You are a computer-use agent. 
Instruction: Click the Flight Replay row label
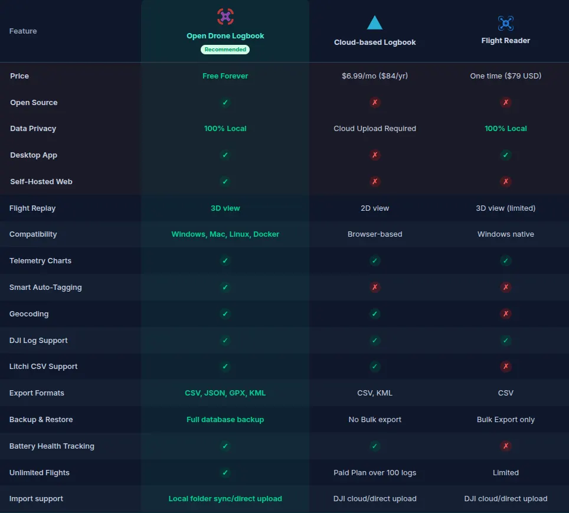[x=32, y=208]
